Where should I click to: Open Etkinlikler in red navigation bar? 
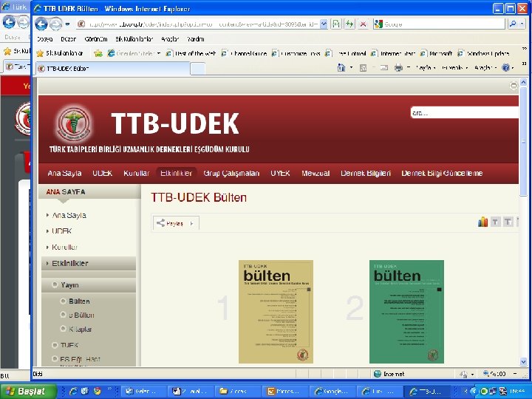pyautogui.click(x=176, y=173)
